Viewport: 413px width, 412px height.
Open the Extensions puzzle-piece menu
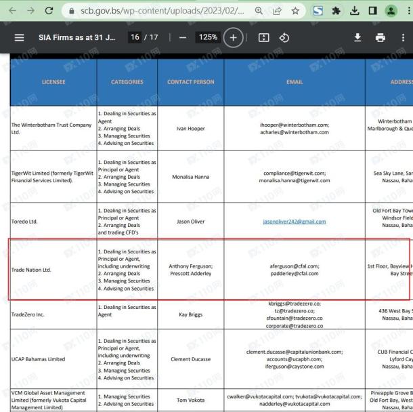336,11
